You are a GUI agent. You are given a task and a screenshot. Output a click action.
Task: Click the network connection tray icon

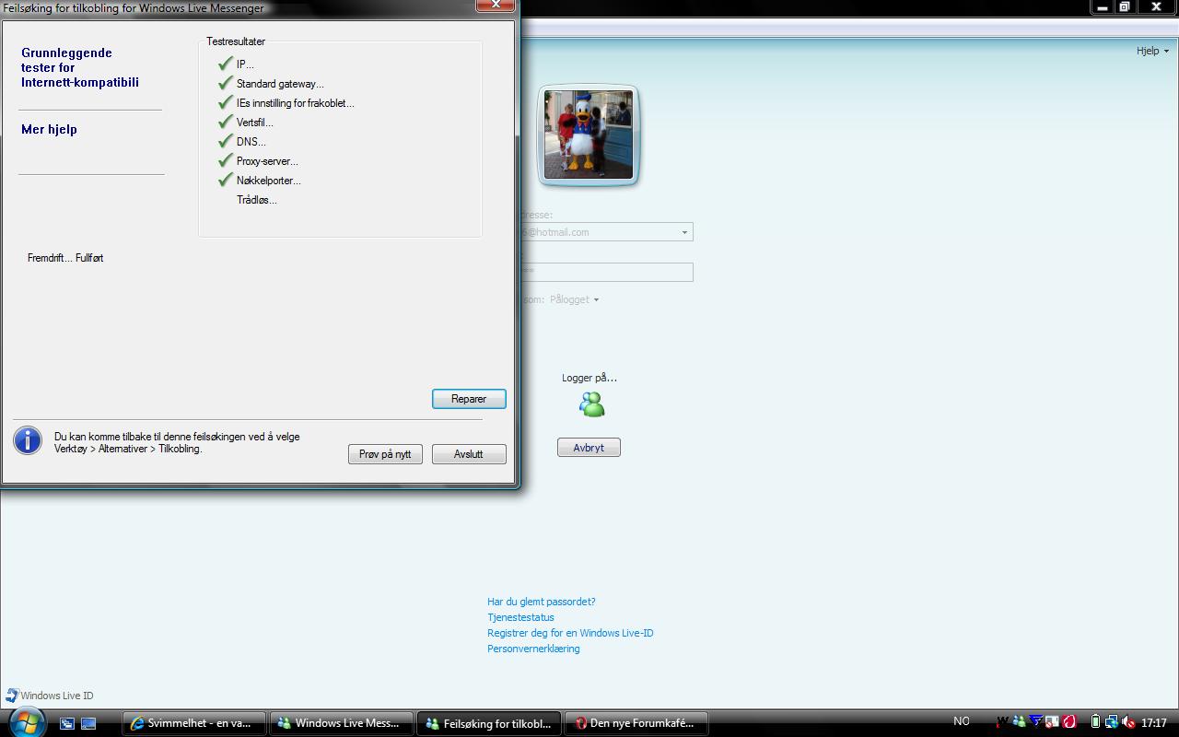pos(1112,722)
